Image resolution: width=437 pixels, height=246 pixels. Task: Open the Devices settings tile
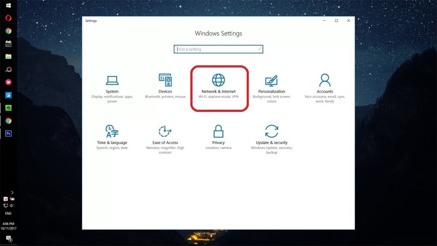pyautogui.click(x=165, y=86)
